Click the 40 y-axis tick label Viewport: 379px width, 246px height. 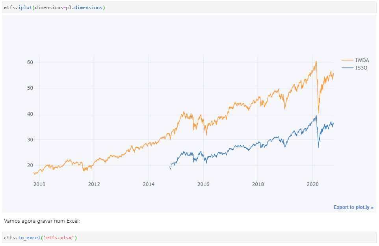tap(30, 114)
